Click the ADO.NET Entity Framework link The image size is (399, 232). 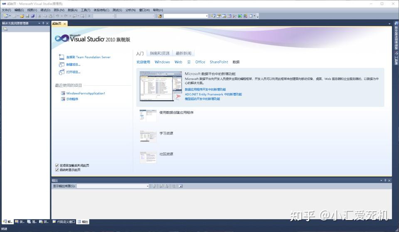tap(213, 94)
